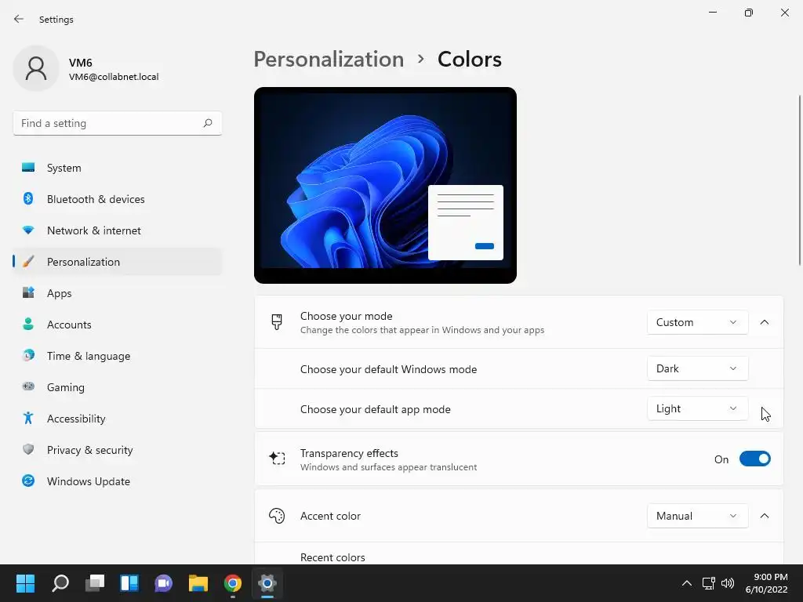Go to Bluetooth & devices settings
This screenshot has height=602, width=803.
coord(118,198)
